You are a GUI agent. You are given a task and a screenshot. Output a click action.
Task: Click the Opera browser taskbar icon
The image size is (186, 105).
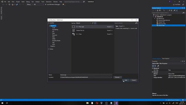97,103
